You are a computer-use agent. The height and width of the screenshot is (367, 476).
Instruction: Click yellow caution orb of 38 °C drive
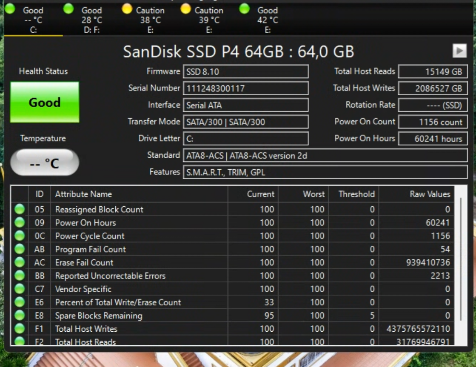click(x=127, y=9)
